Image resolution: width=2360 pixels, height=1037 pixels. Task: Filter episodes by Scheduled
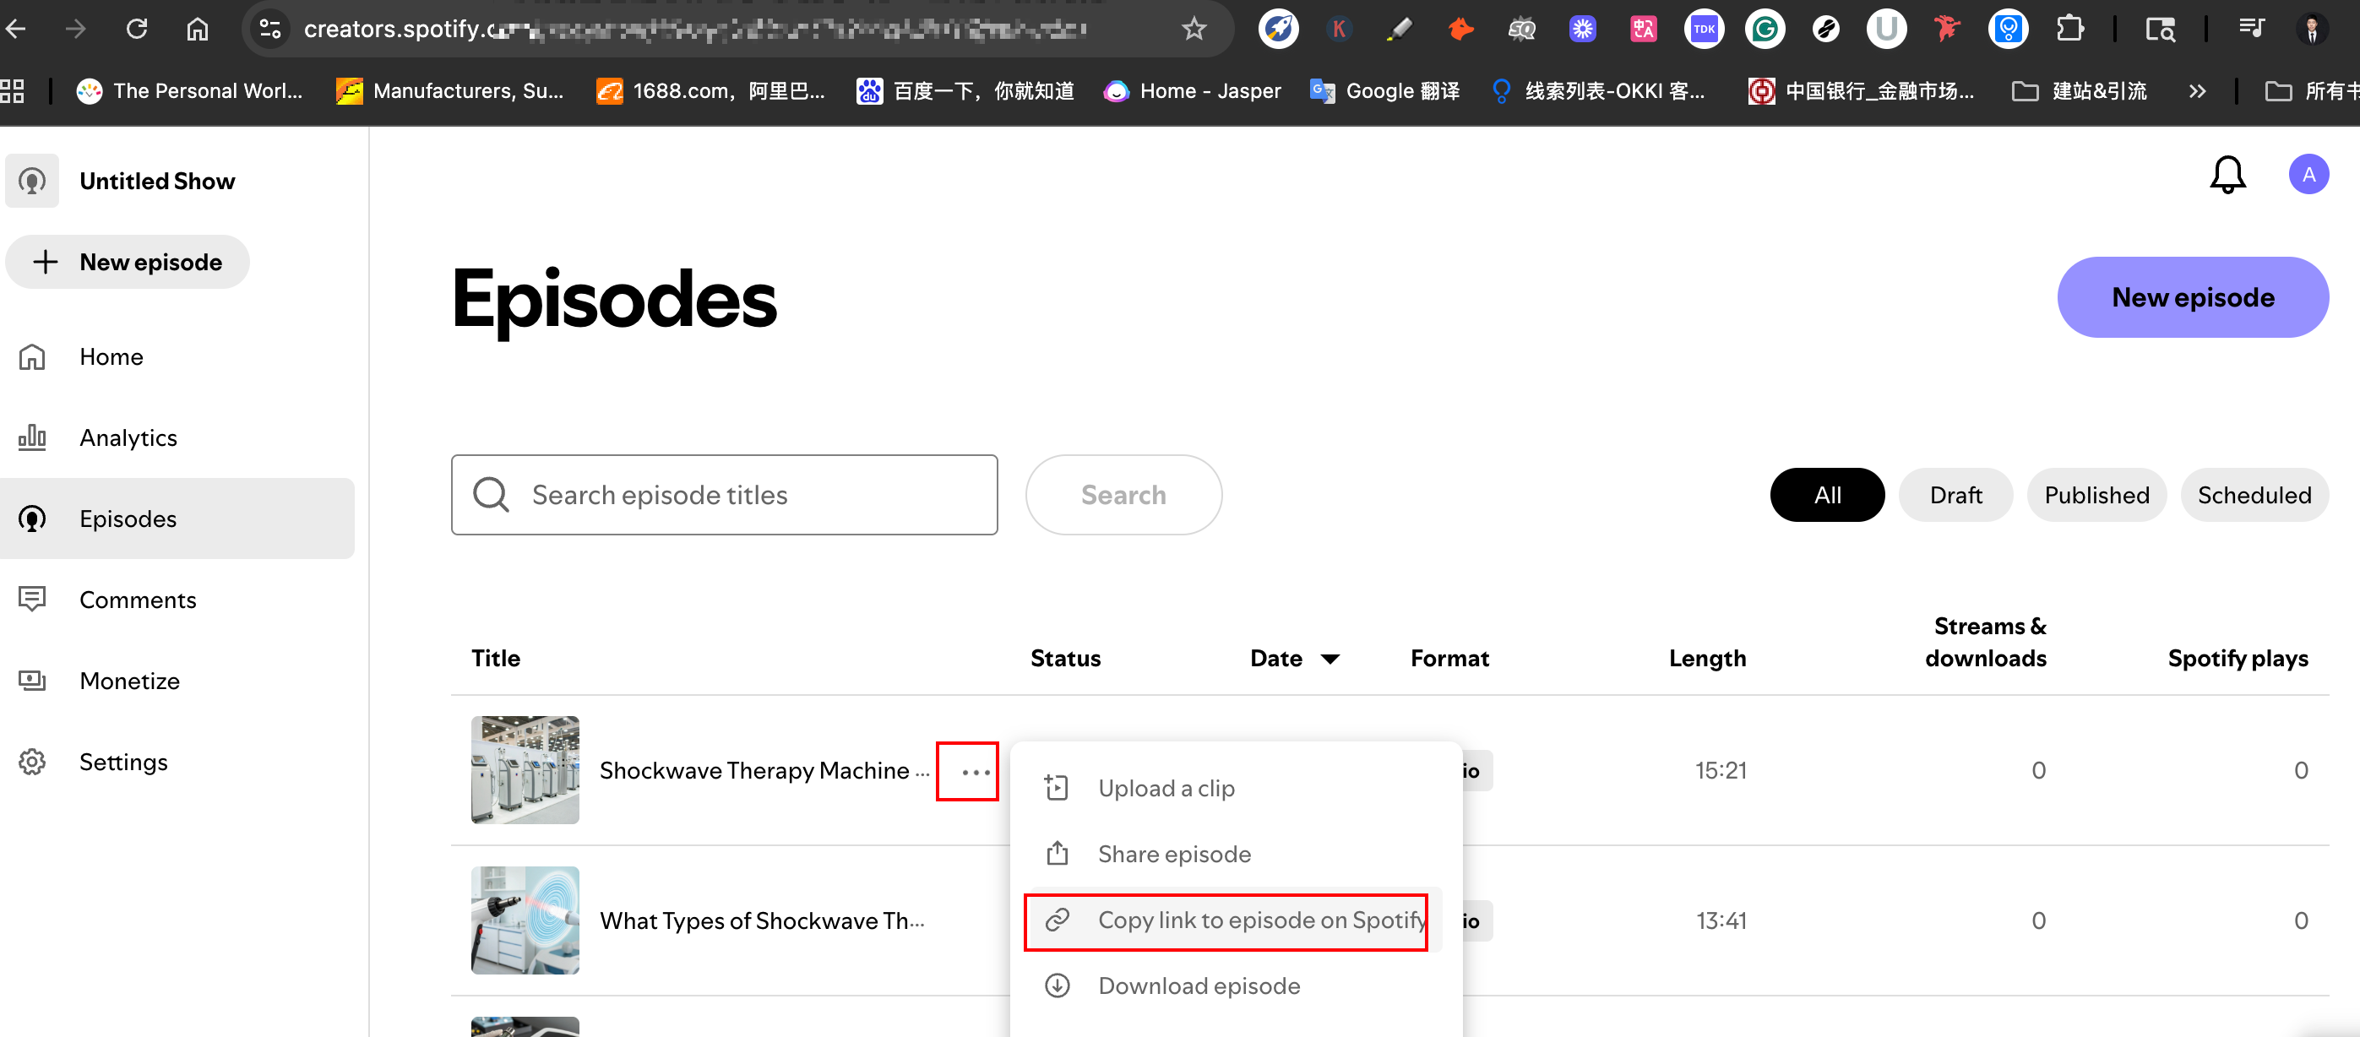2254,495
